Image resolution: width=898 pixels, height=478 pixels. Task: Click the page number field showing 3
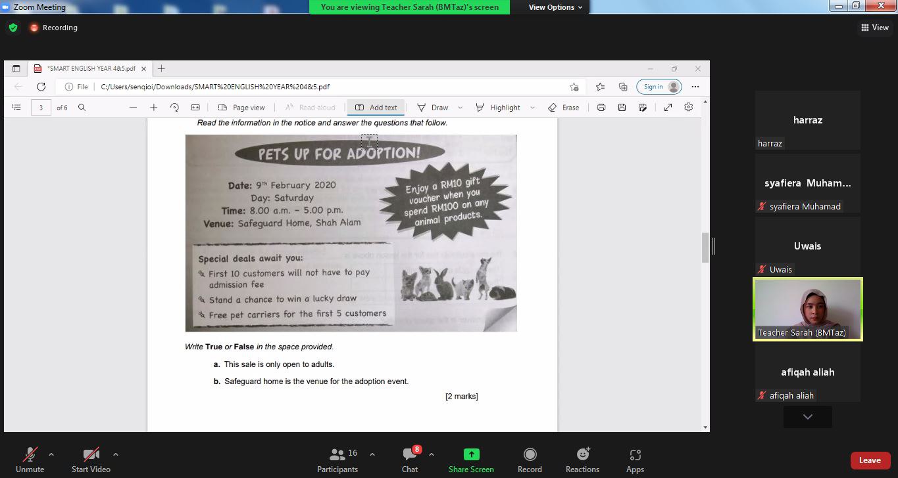[x=41, y=108]
